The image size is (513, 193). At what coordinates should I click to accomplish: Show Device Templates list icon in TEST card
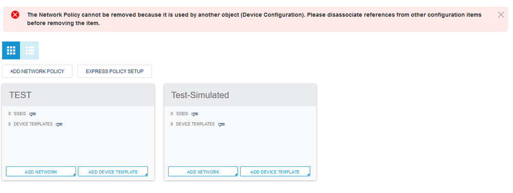[x=59, y=124]
